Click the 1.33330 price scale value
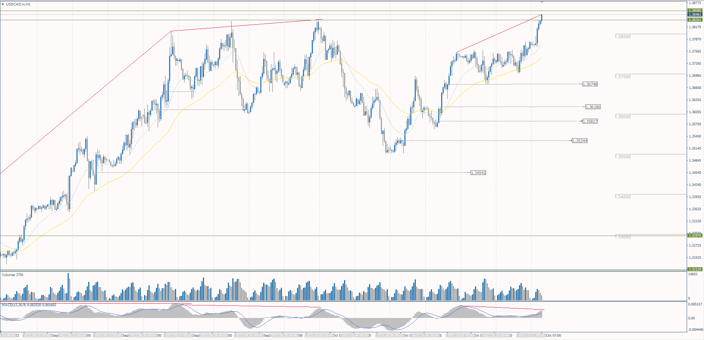Screen dimensions: 704x340 695,221
